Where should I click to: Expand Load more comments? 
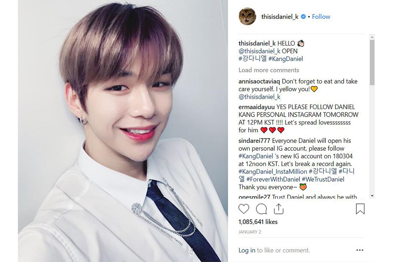pos(269,70)
